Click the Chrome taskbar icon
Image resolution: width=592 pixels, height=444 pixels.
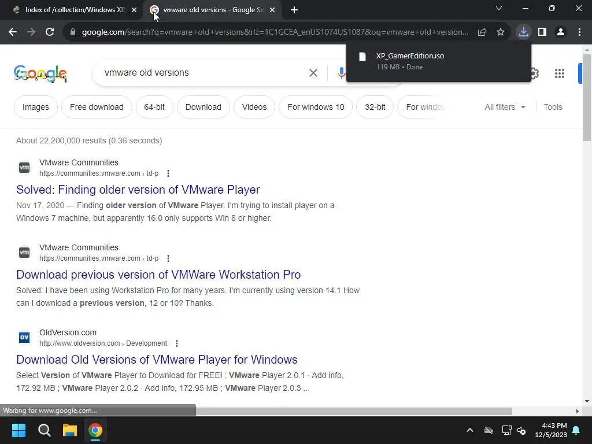coord(95,430)
